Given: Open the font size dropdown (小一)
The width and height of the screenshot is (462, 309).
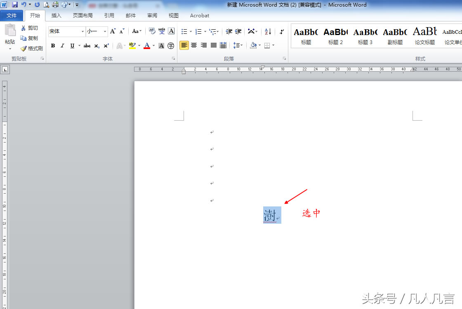Looking at the screenshot, I should click(x=105, y=31).
